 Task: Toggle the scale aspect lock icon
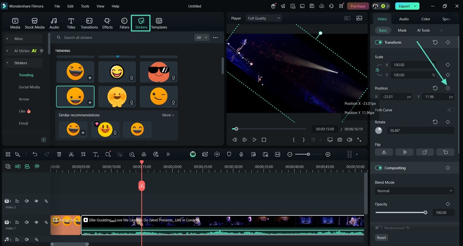point(377,70)
